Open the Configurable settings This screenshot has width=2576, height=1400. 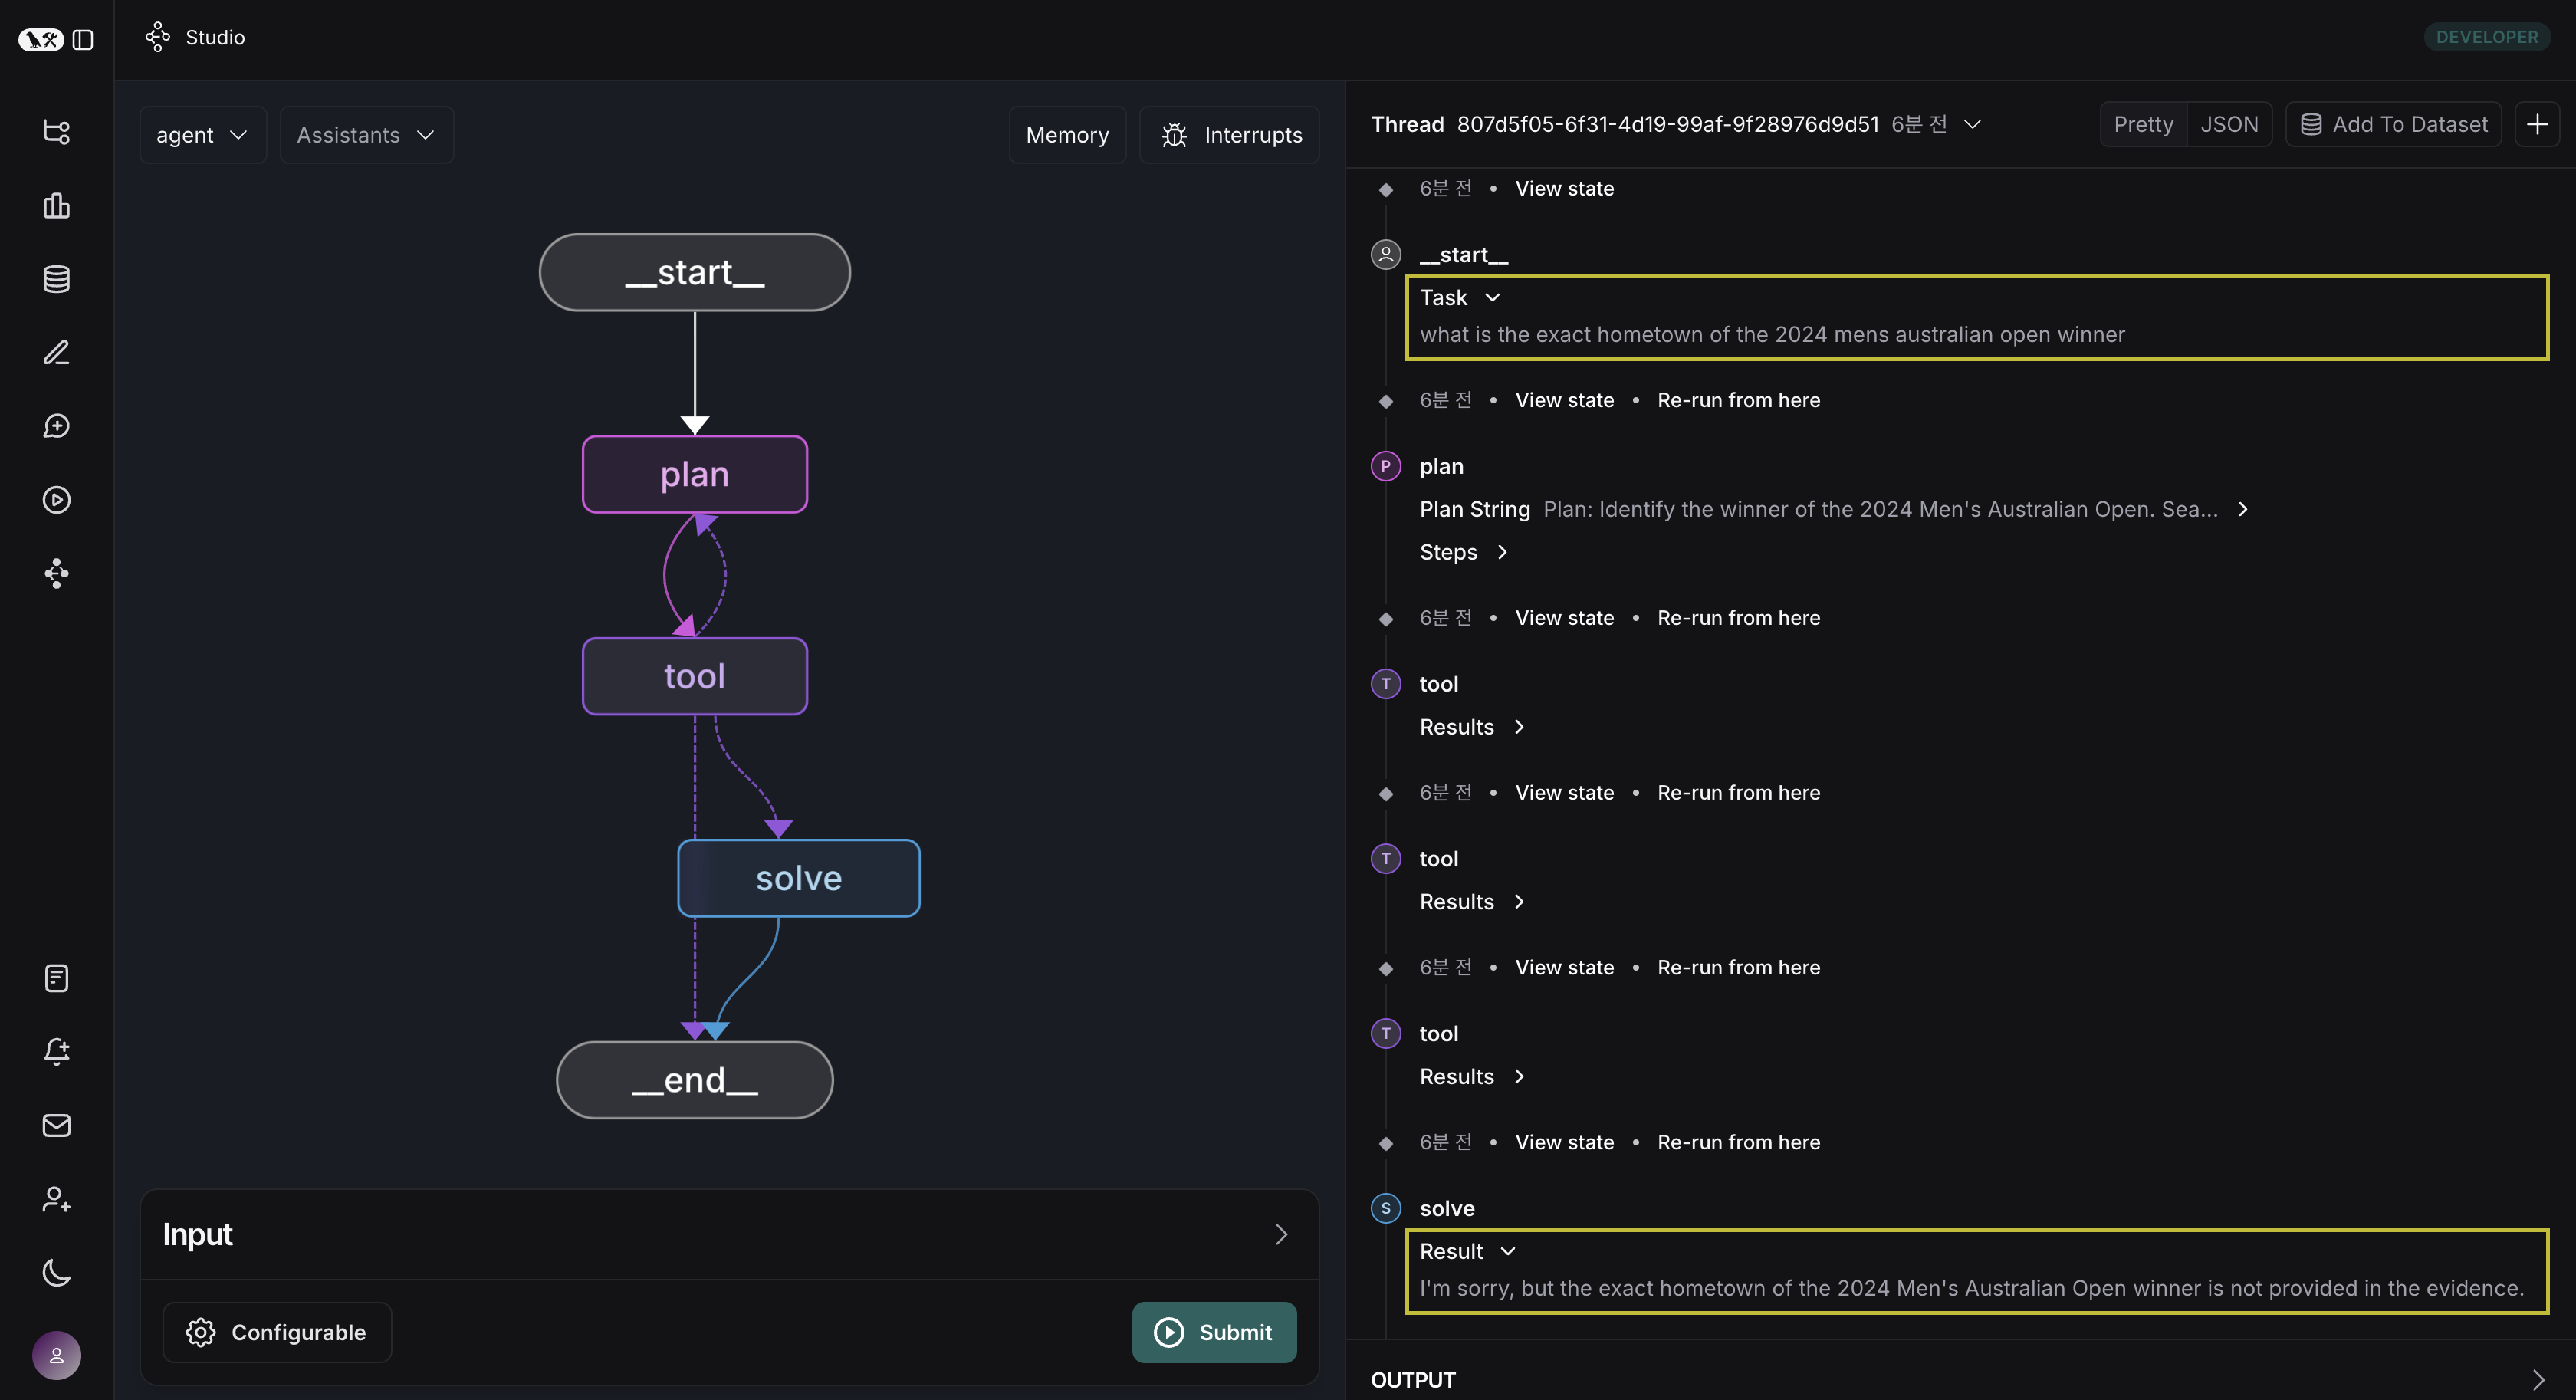coord(277,1332)
